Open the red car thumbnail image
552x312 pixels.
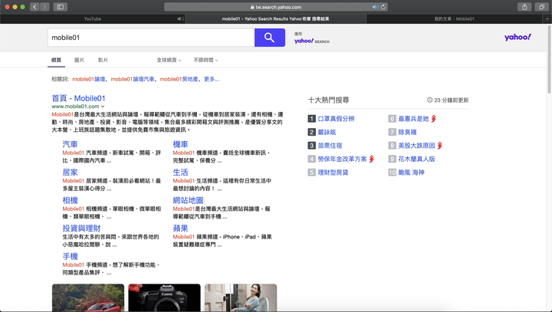pos(88,297)
